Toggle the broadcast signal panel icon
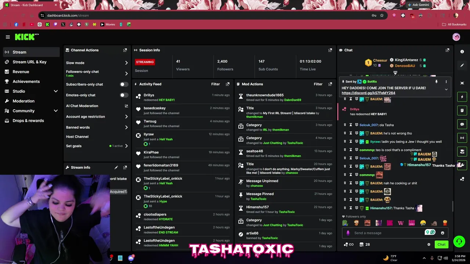Viewport: 470px width, 264px height. 462,138
